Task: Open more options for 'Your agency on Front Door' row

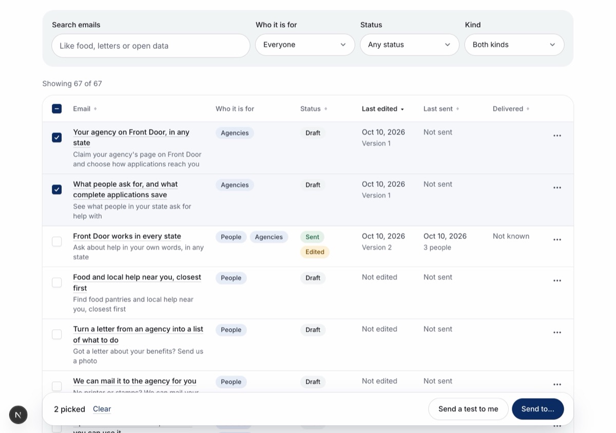Action: tap(557, 136)
